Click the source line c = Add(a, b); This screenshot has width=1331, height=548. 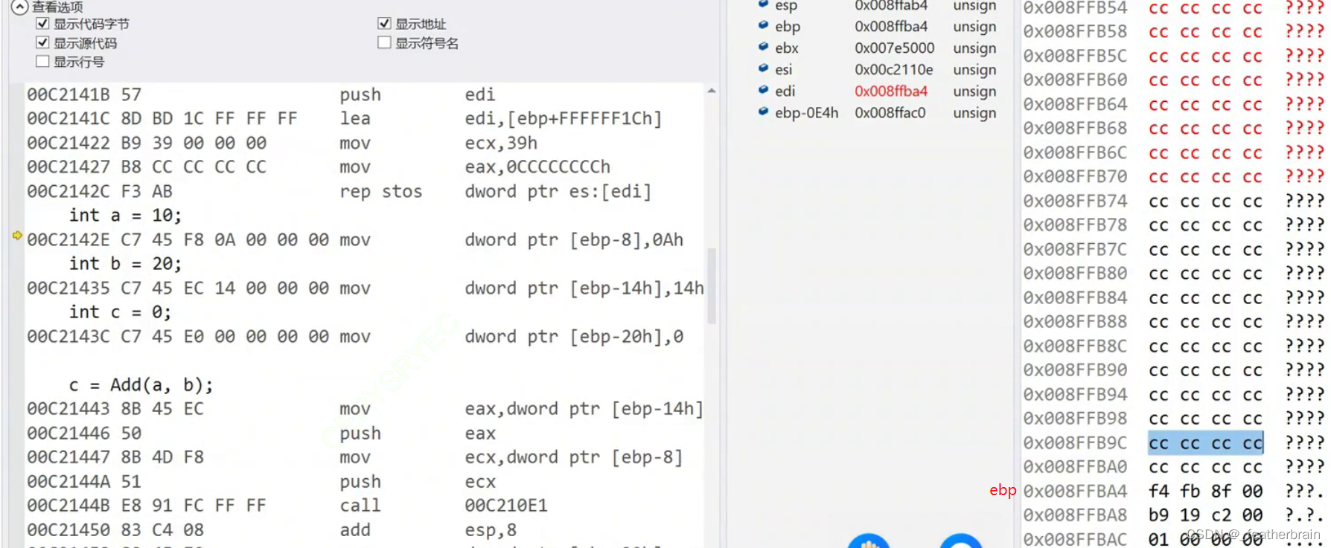pyautogui.click(x=141, y=385)
